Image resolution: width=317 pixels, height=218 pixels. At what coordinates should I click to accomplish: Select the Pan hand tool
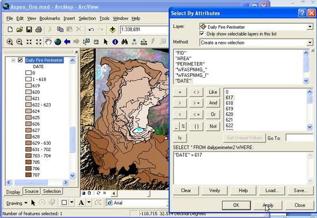point(48,42)
